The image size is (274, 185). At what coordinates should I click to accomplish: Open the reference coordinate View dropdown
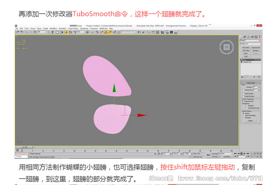pos(81,32)
